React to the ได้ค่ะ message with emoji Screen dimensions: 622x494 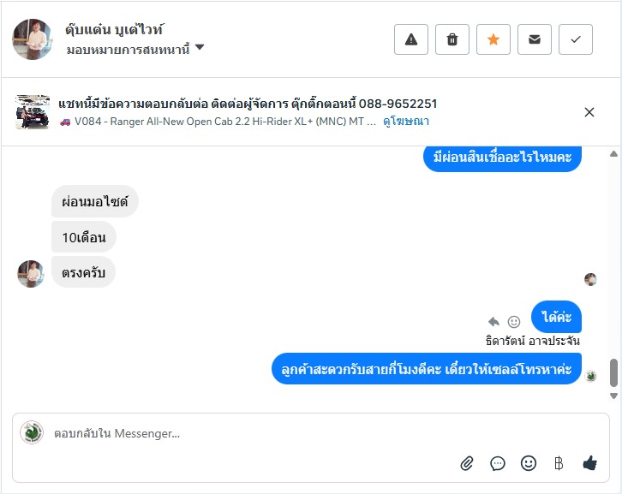pos(514,321)
